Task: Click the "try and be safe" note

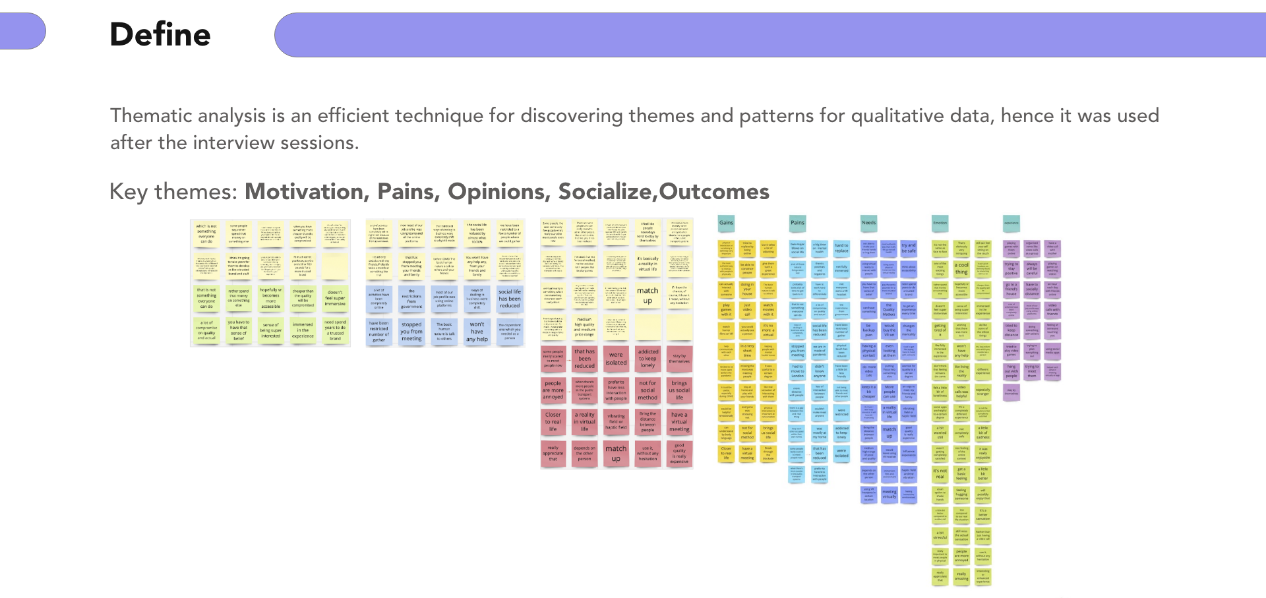Action: (909, 248)
